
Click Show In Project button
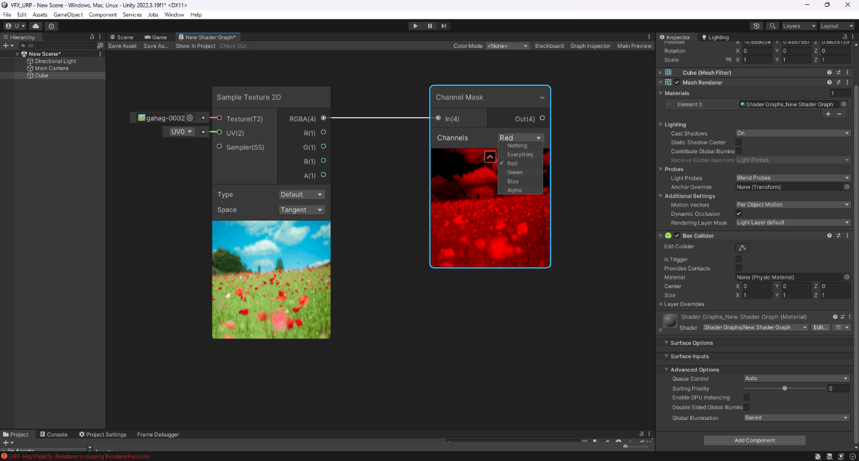(195, 46)
